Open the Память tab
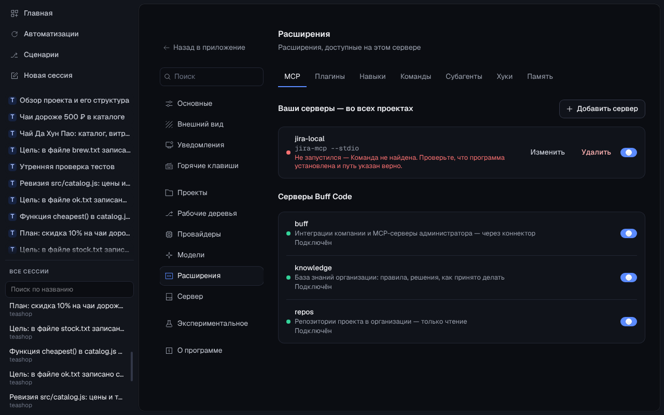Viewport: 664px width, 415px height. click(540, 76)
